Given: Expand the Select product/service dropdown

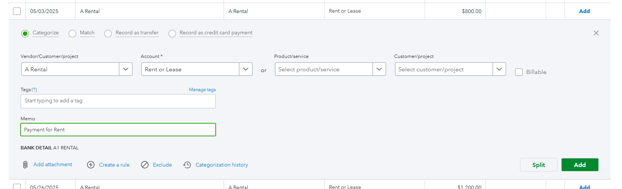Looking at the screenshot, I should 379,69.
